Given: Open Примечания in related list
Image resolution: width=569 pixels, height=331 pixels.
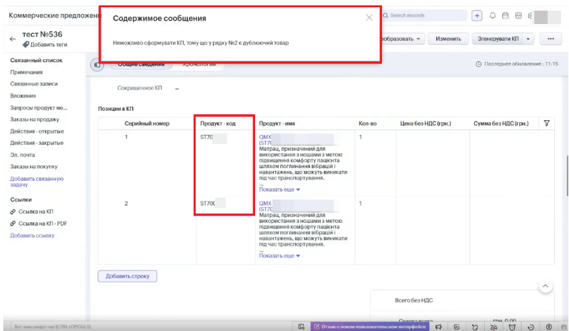Looking at the screenshot, I should tap(27, 72).
